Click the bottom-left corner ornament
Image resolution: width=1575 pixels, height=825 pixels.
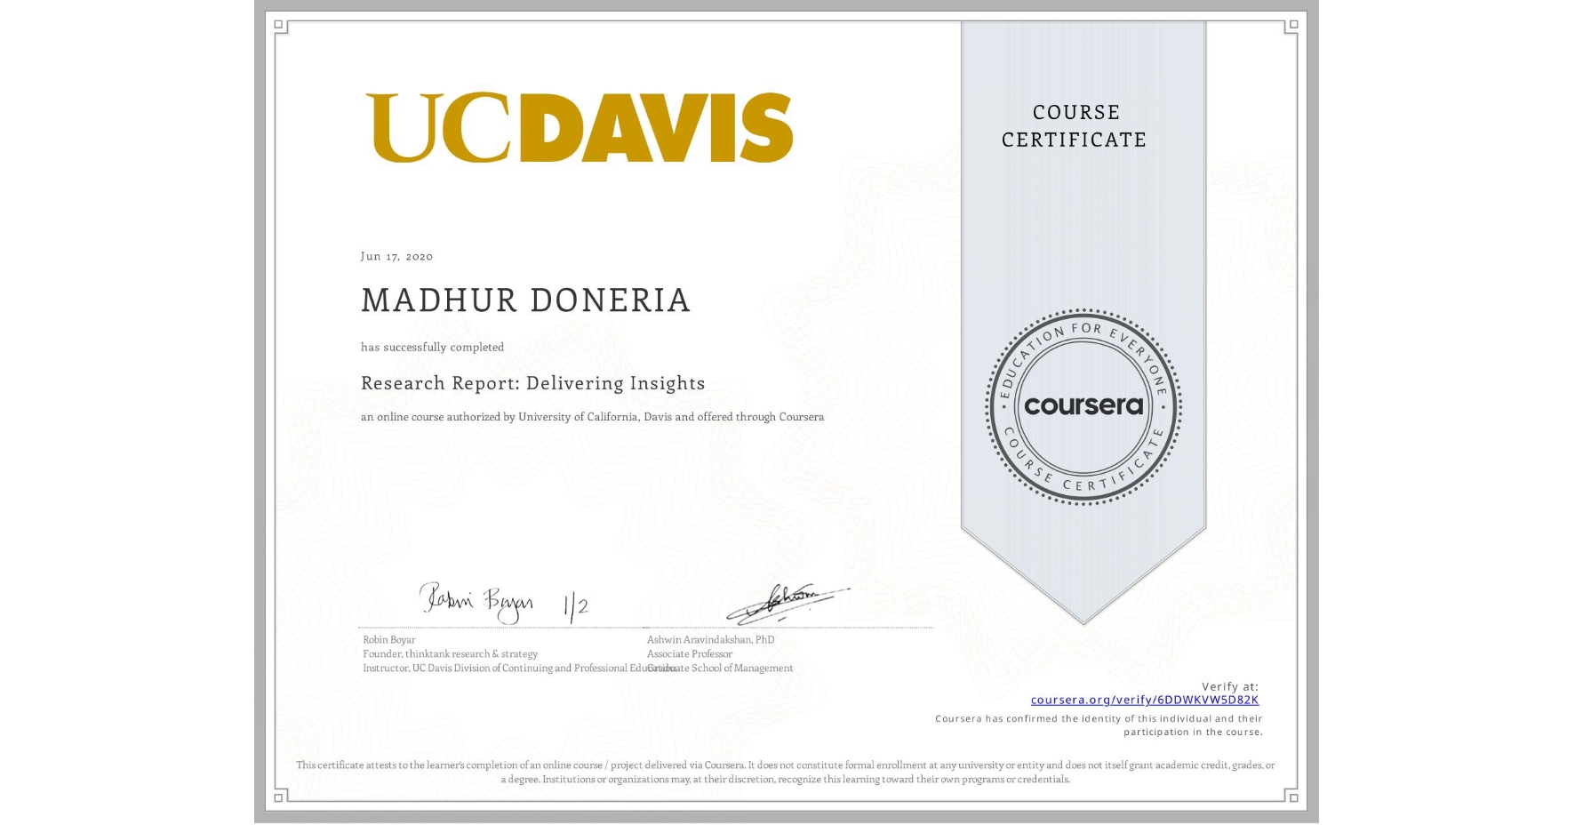[280, 797]
